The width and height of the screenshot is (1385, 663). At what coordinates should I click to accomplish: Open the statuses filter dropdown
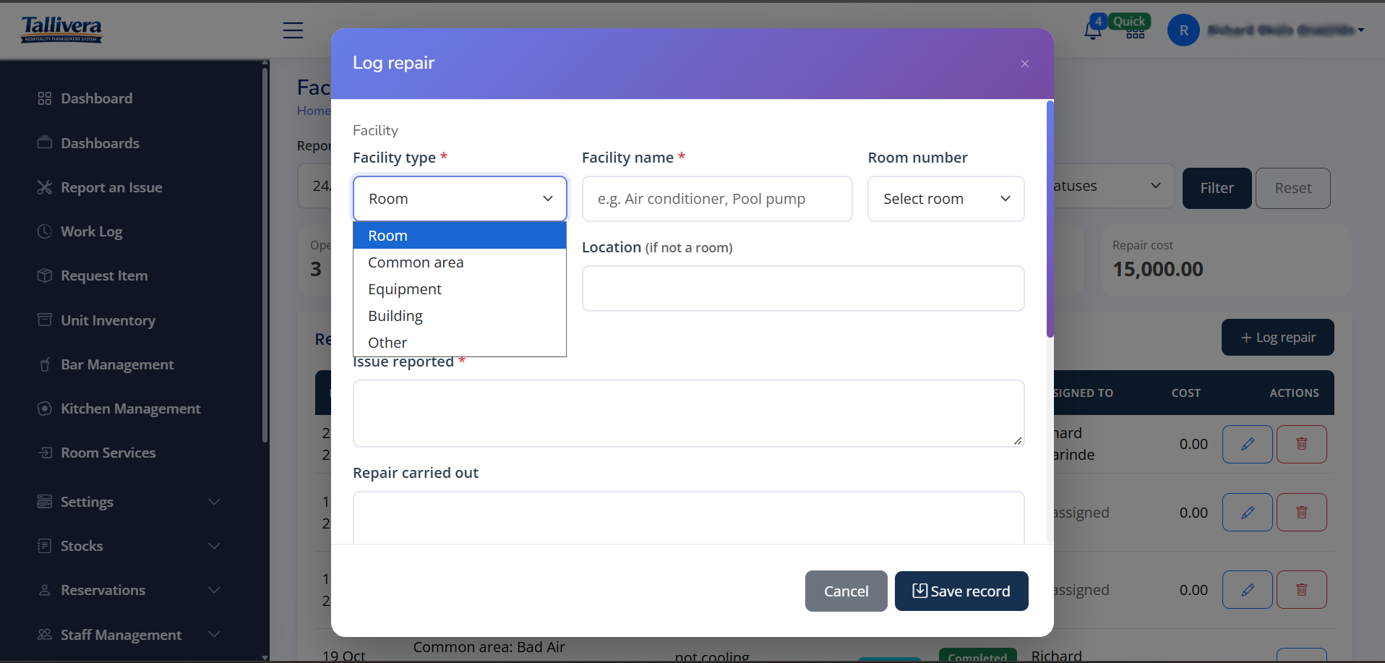(1113, 187)
